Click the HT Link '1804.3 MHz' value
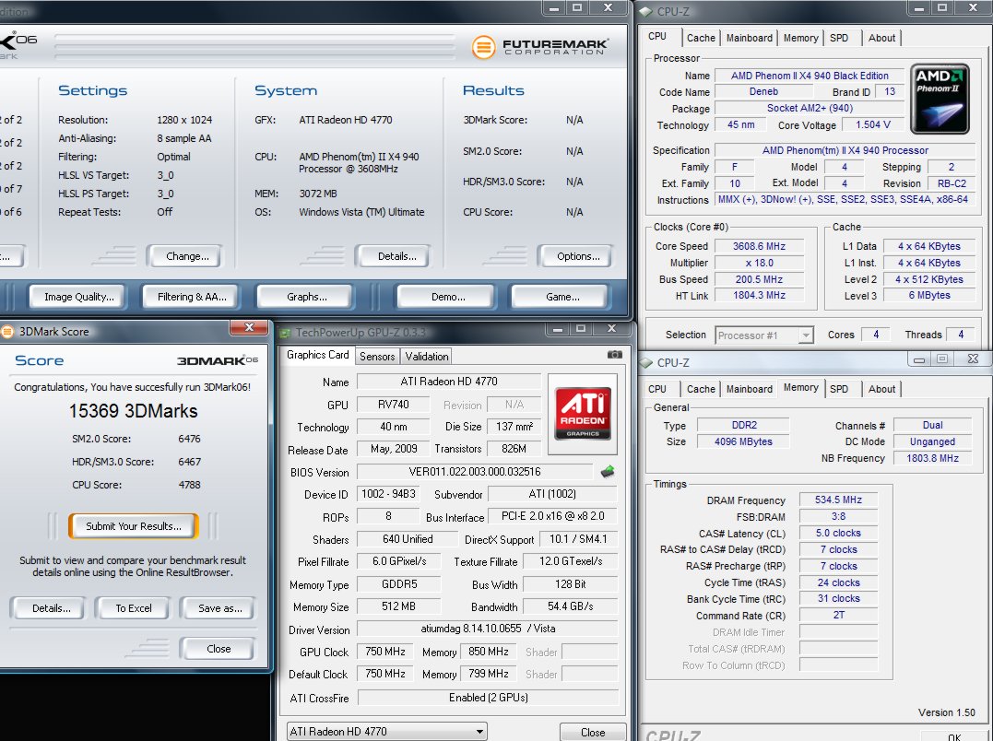The width and height of the screenshot is (993, 741). [x=759, y=295]
